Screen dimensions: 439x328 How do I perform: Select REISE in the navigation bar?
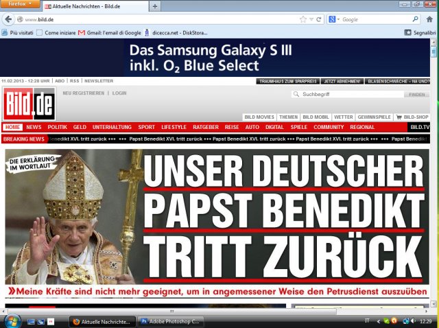(232, 127)
